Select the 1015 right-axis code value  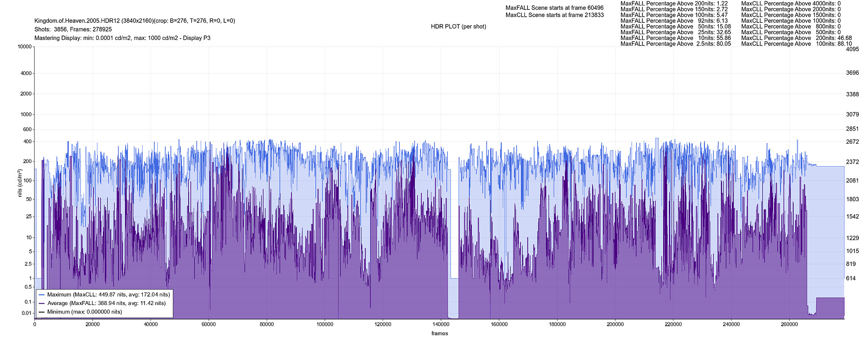click(x=852, y=252)
